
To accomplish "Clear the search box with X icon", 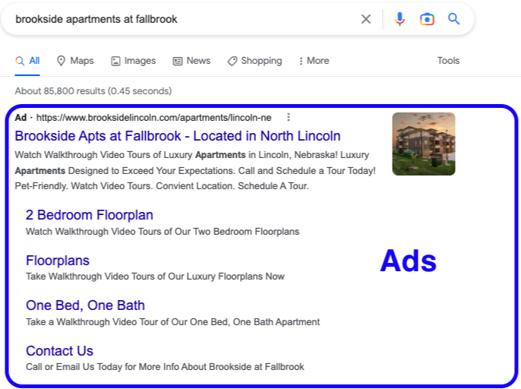I will click(x=366, y=19).
